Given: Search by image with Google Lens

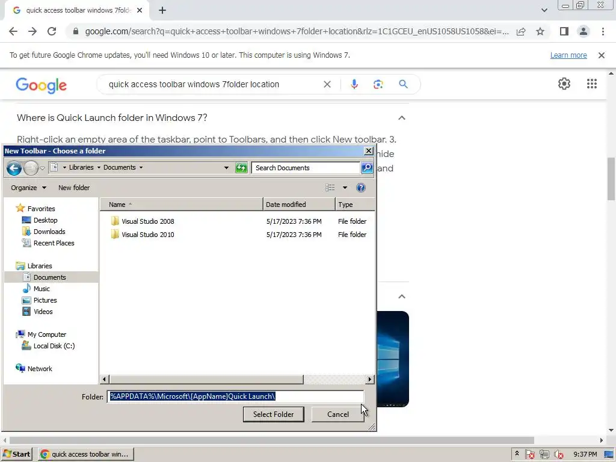Looking at the screenshot, I should pyautogui.click(x=378, y=84).
